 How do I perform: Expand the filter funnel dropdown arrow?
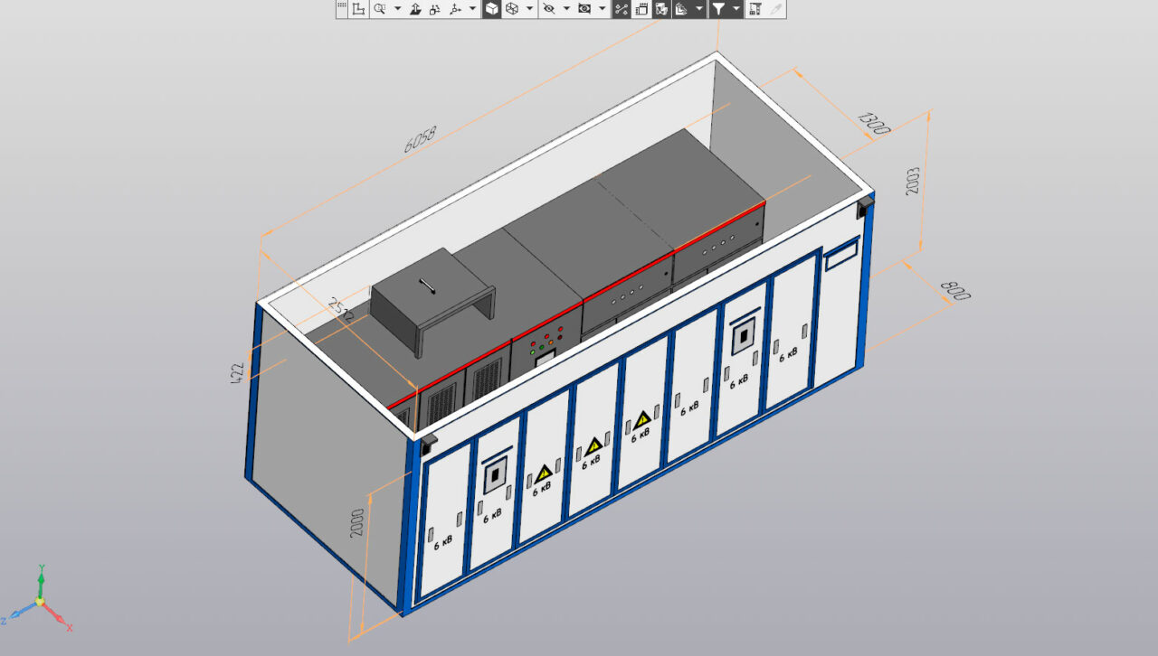[x=736, y=9]
